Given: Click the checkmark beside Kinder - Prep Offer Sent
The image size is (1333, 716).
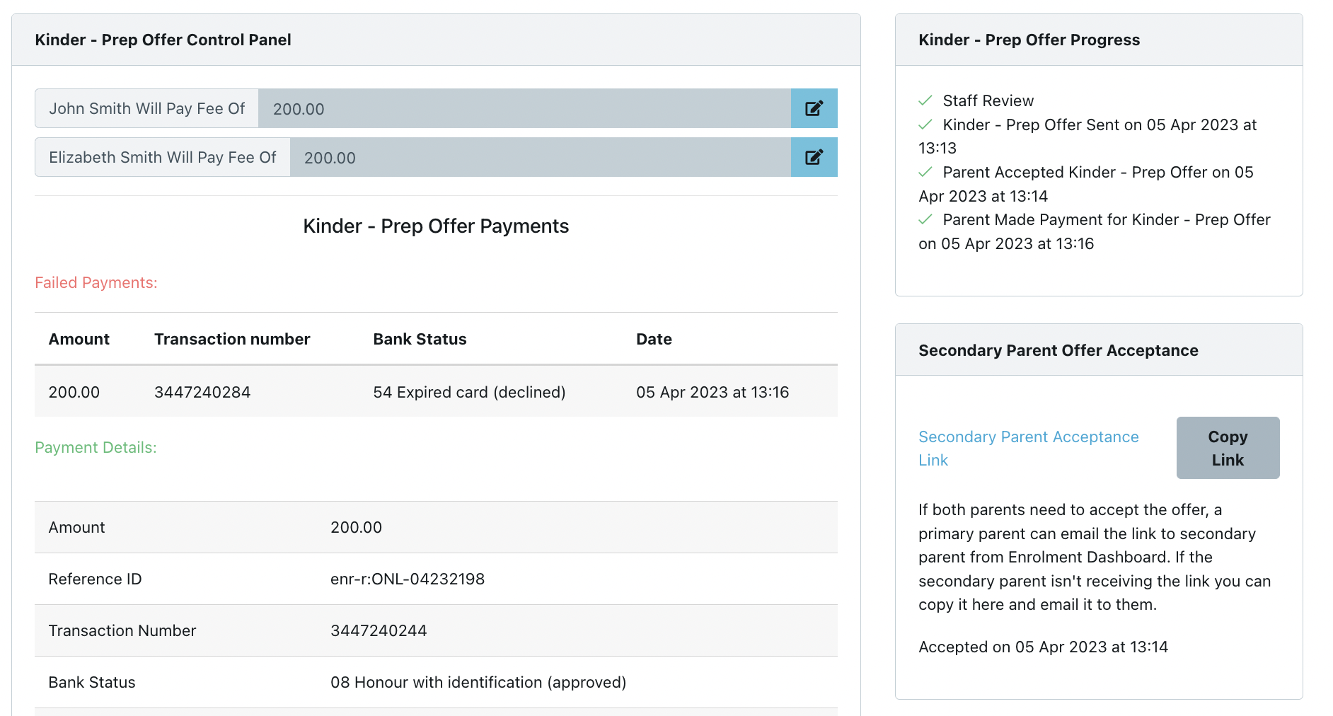Looking at the screenshot, I should coord(925,125).
